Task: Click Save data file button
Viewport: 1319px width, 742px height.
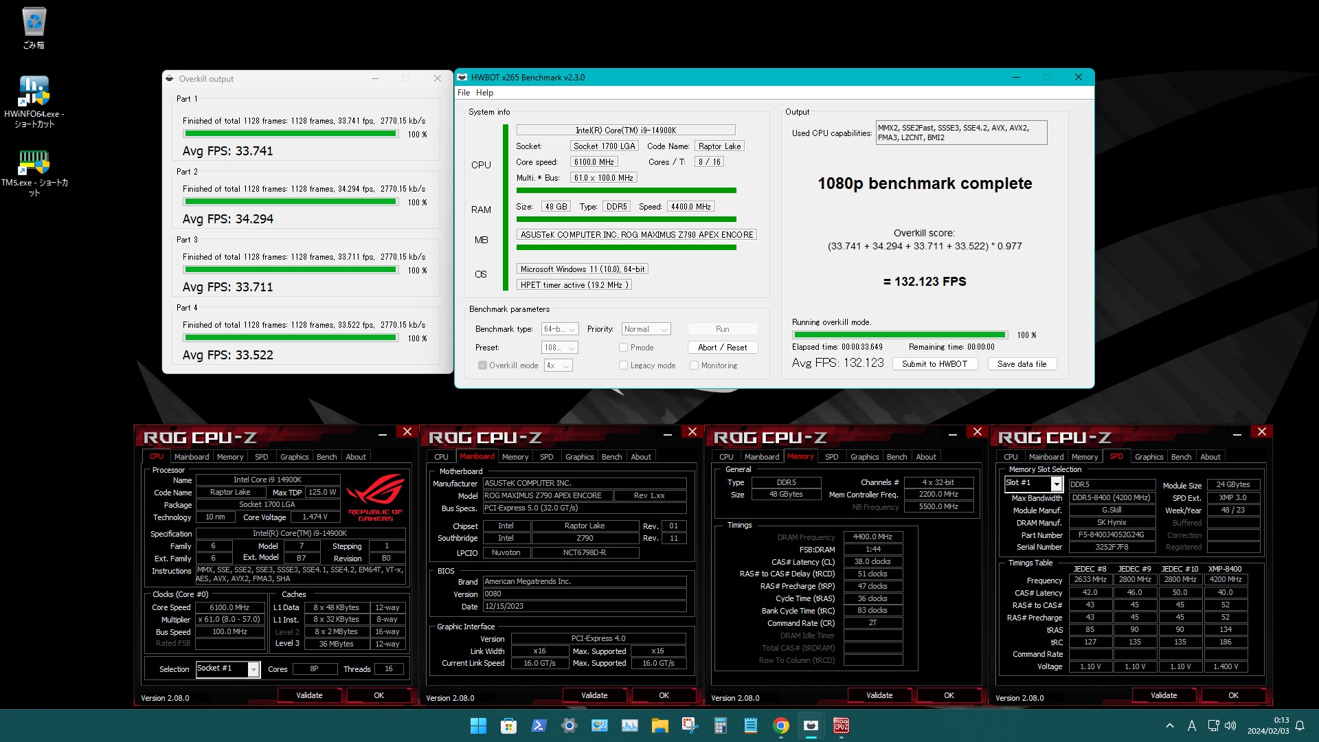Action: (x=1022, y=364)
